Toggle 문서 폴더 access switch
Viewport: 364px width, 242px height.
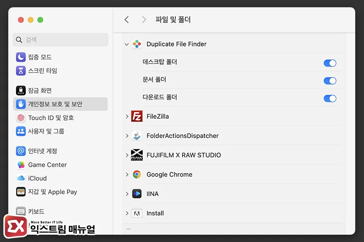point(330,81)
